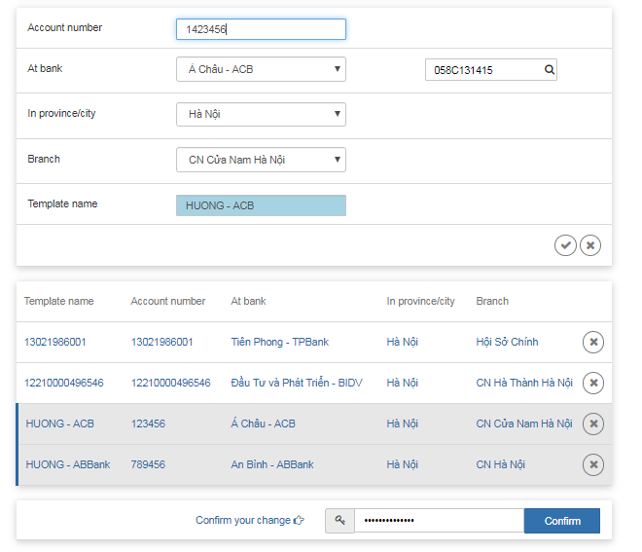Select the Tiên Phong - TPBank cell

pyautogui.click(x=279, y=342)
